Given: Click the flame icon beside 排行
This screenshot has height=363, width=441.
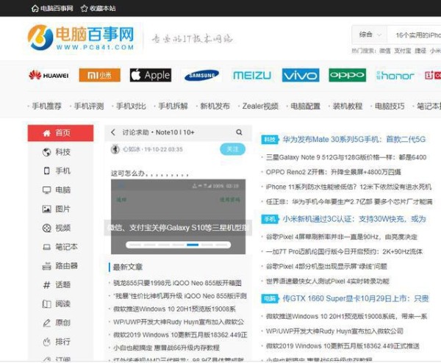Looking at the screenshot, I should point(47,342).
